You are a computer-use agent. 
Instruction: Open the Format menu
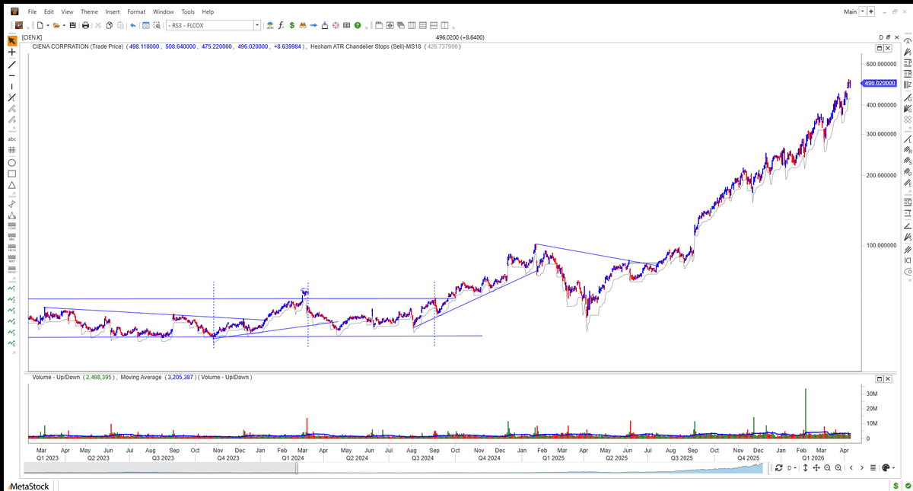pyautogui.click(x=136, y=12)
